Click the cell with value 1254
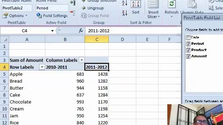This screenshot has height=125, width=223. 97,116
